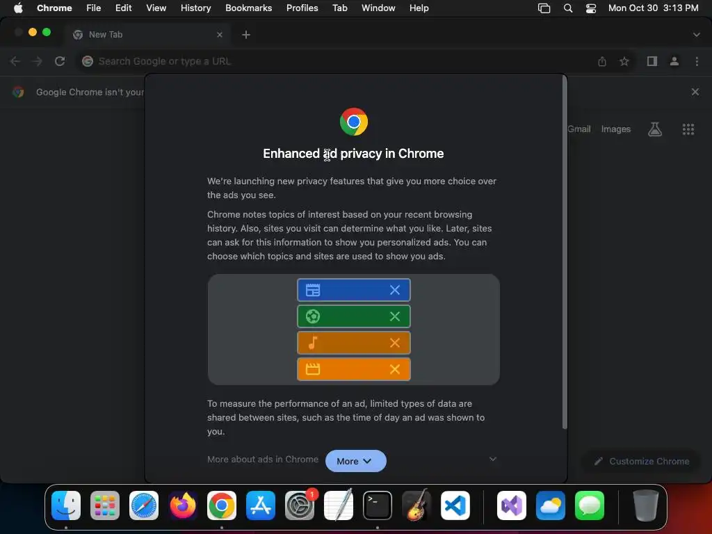Click the dialog's vertical scrollbar
The width and height of the screenshot is (712, 534).
tap(565, 252)
